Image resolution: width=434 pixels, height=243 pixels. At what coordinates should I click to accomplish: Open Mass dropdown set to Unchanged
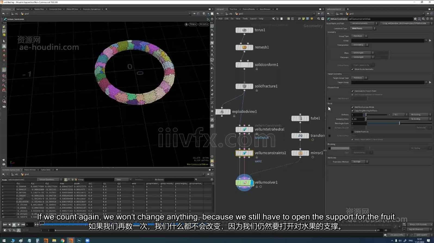362,53
